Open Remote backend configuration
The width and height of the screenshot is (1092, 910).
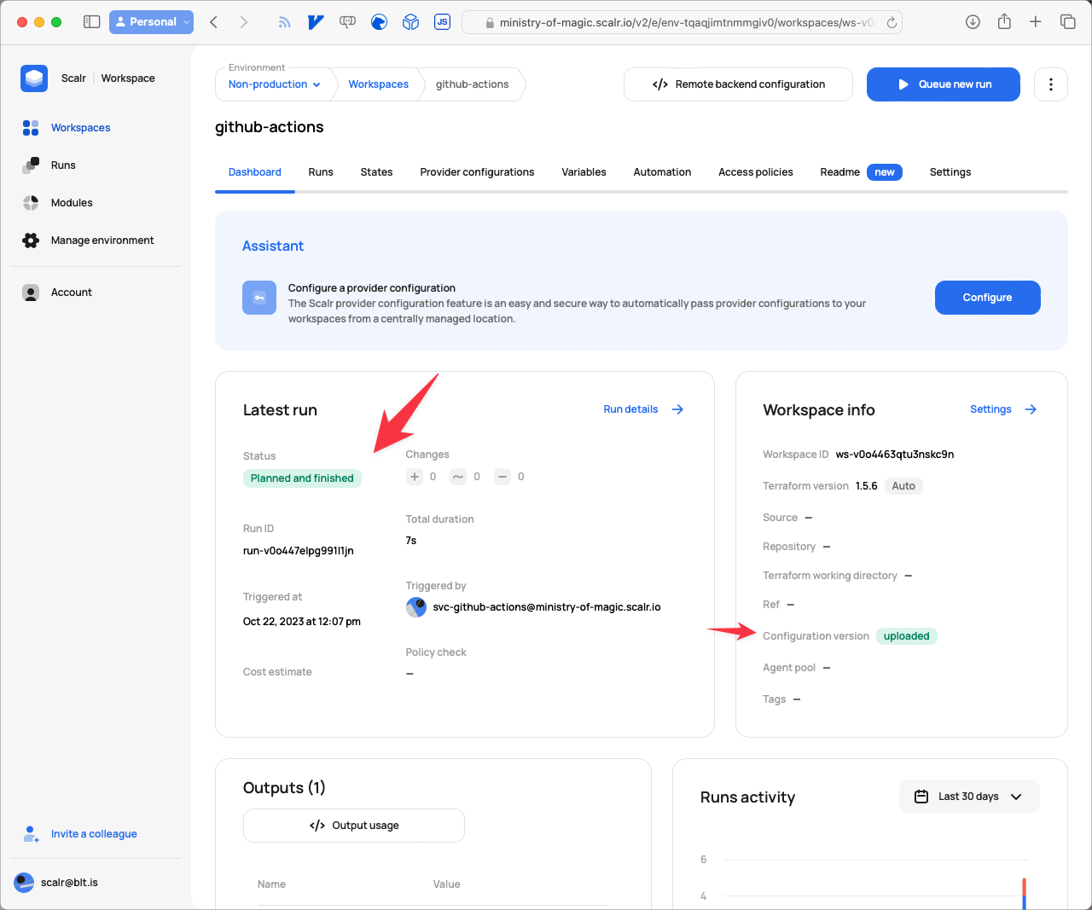point(738,84)
